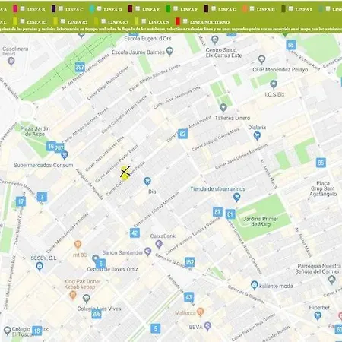This screenshot has width=342, height=342.
Task: Toggle the LINEA NOCTURNO checkbox
Action: click(x=185, y=21)
